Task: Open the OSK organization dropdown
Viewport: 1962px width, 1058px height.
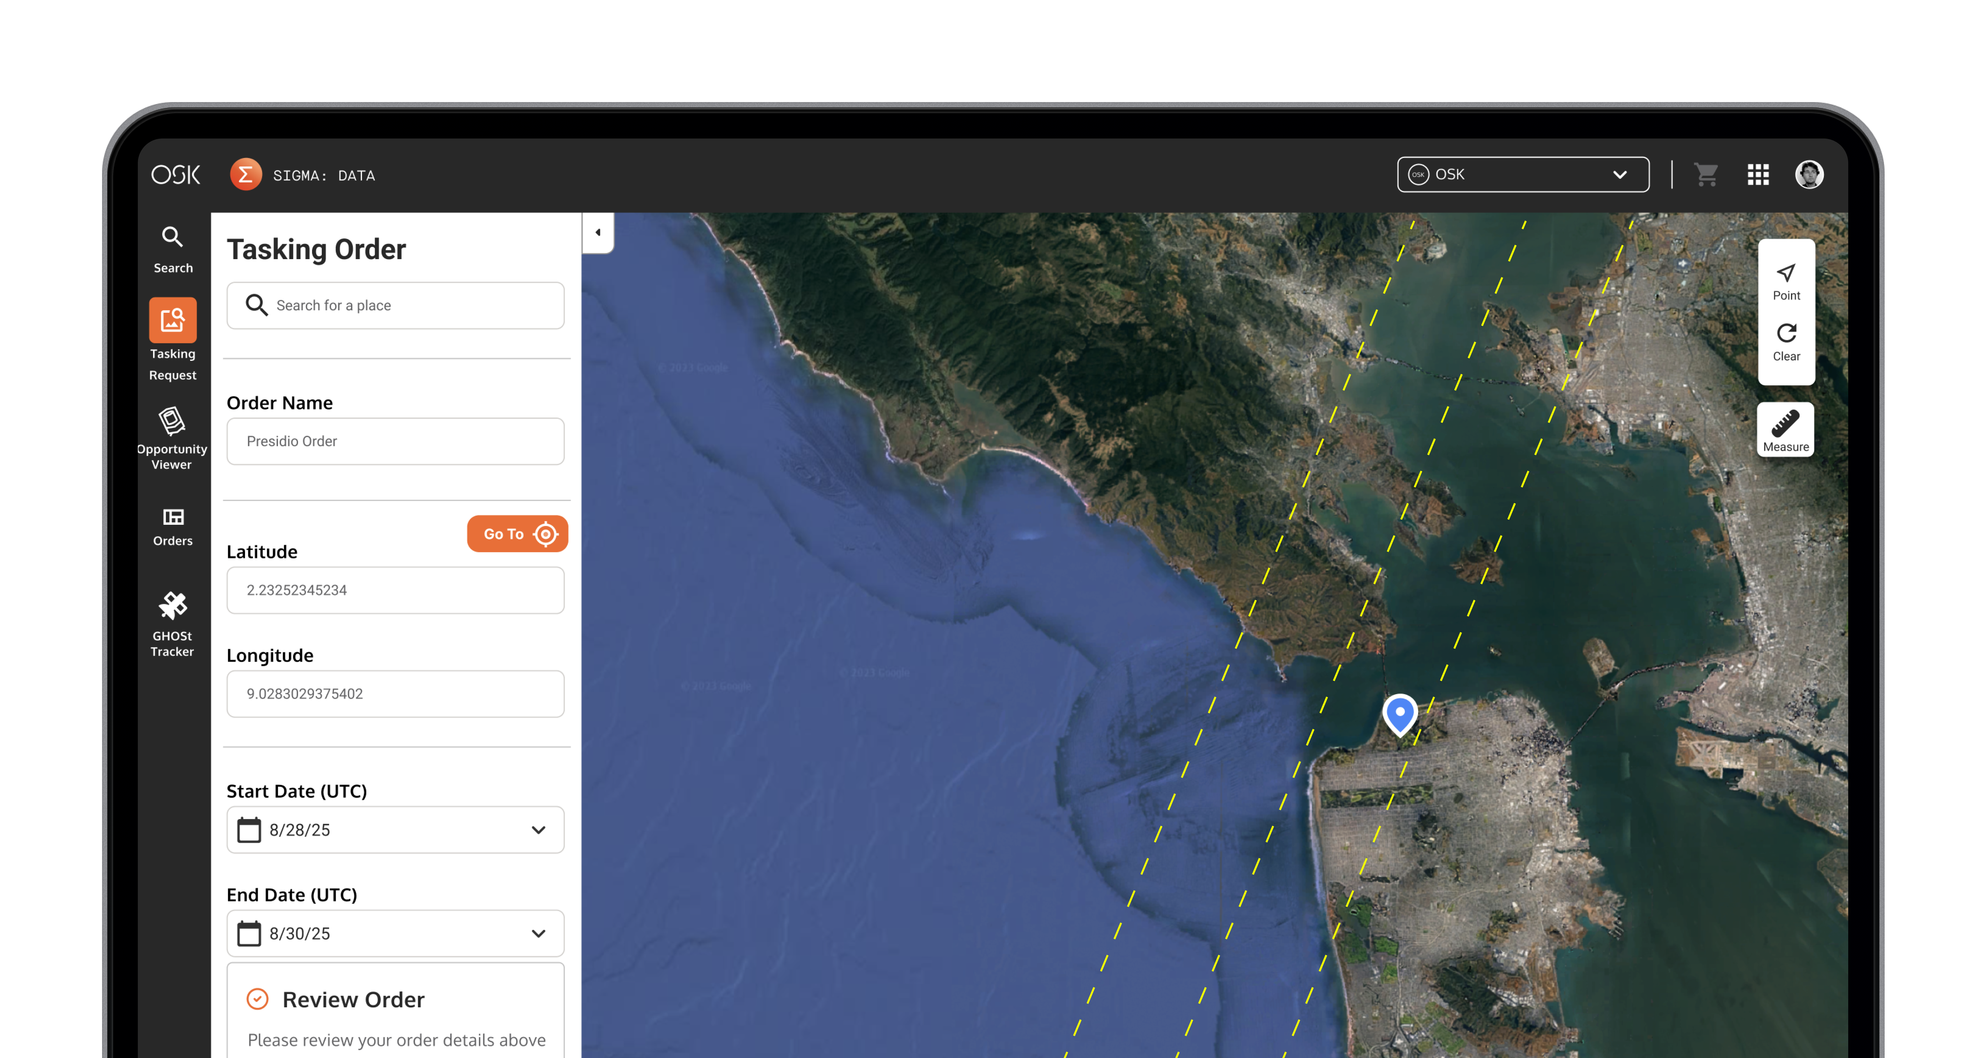Action: point(1523,174)
